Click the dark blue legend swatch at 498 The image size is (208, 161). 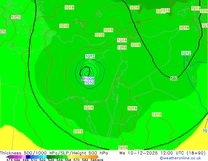[x=28, y=157]
